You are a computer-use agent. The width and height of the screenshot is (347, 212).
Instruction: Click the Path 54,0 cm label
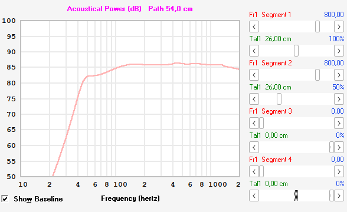171,9
